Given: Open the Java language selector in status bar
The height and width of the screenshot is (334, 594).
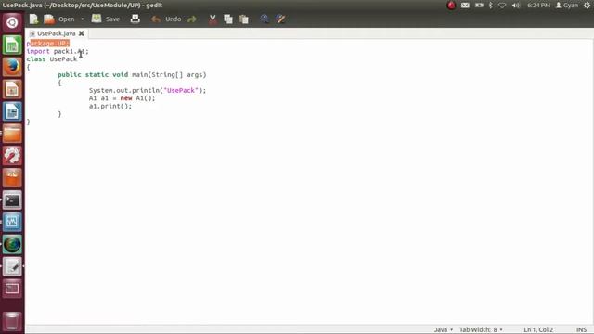Looking at the screenshot, I should [444, 330].
